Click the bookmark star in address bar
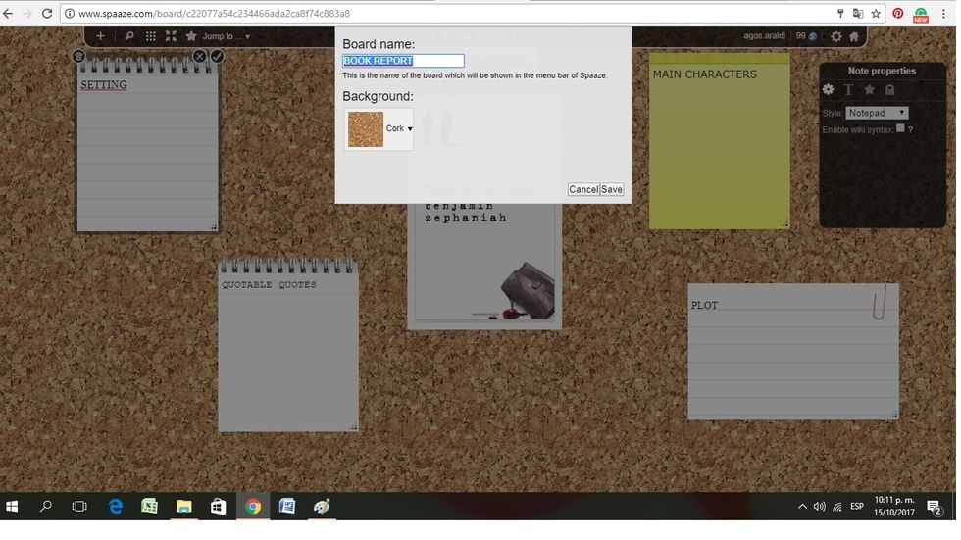This screenshot has width=961, height=540. click(x=876, y=13)
